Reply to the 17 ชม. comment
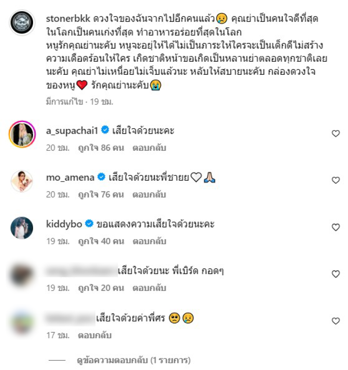 point(94,335)
